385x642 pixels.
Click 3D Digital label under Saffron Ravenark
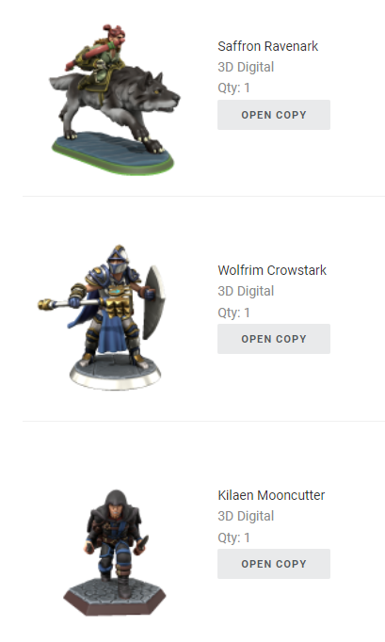click(246, 67)
